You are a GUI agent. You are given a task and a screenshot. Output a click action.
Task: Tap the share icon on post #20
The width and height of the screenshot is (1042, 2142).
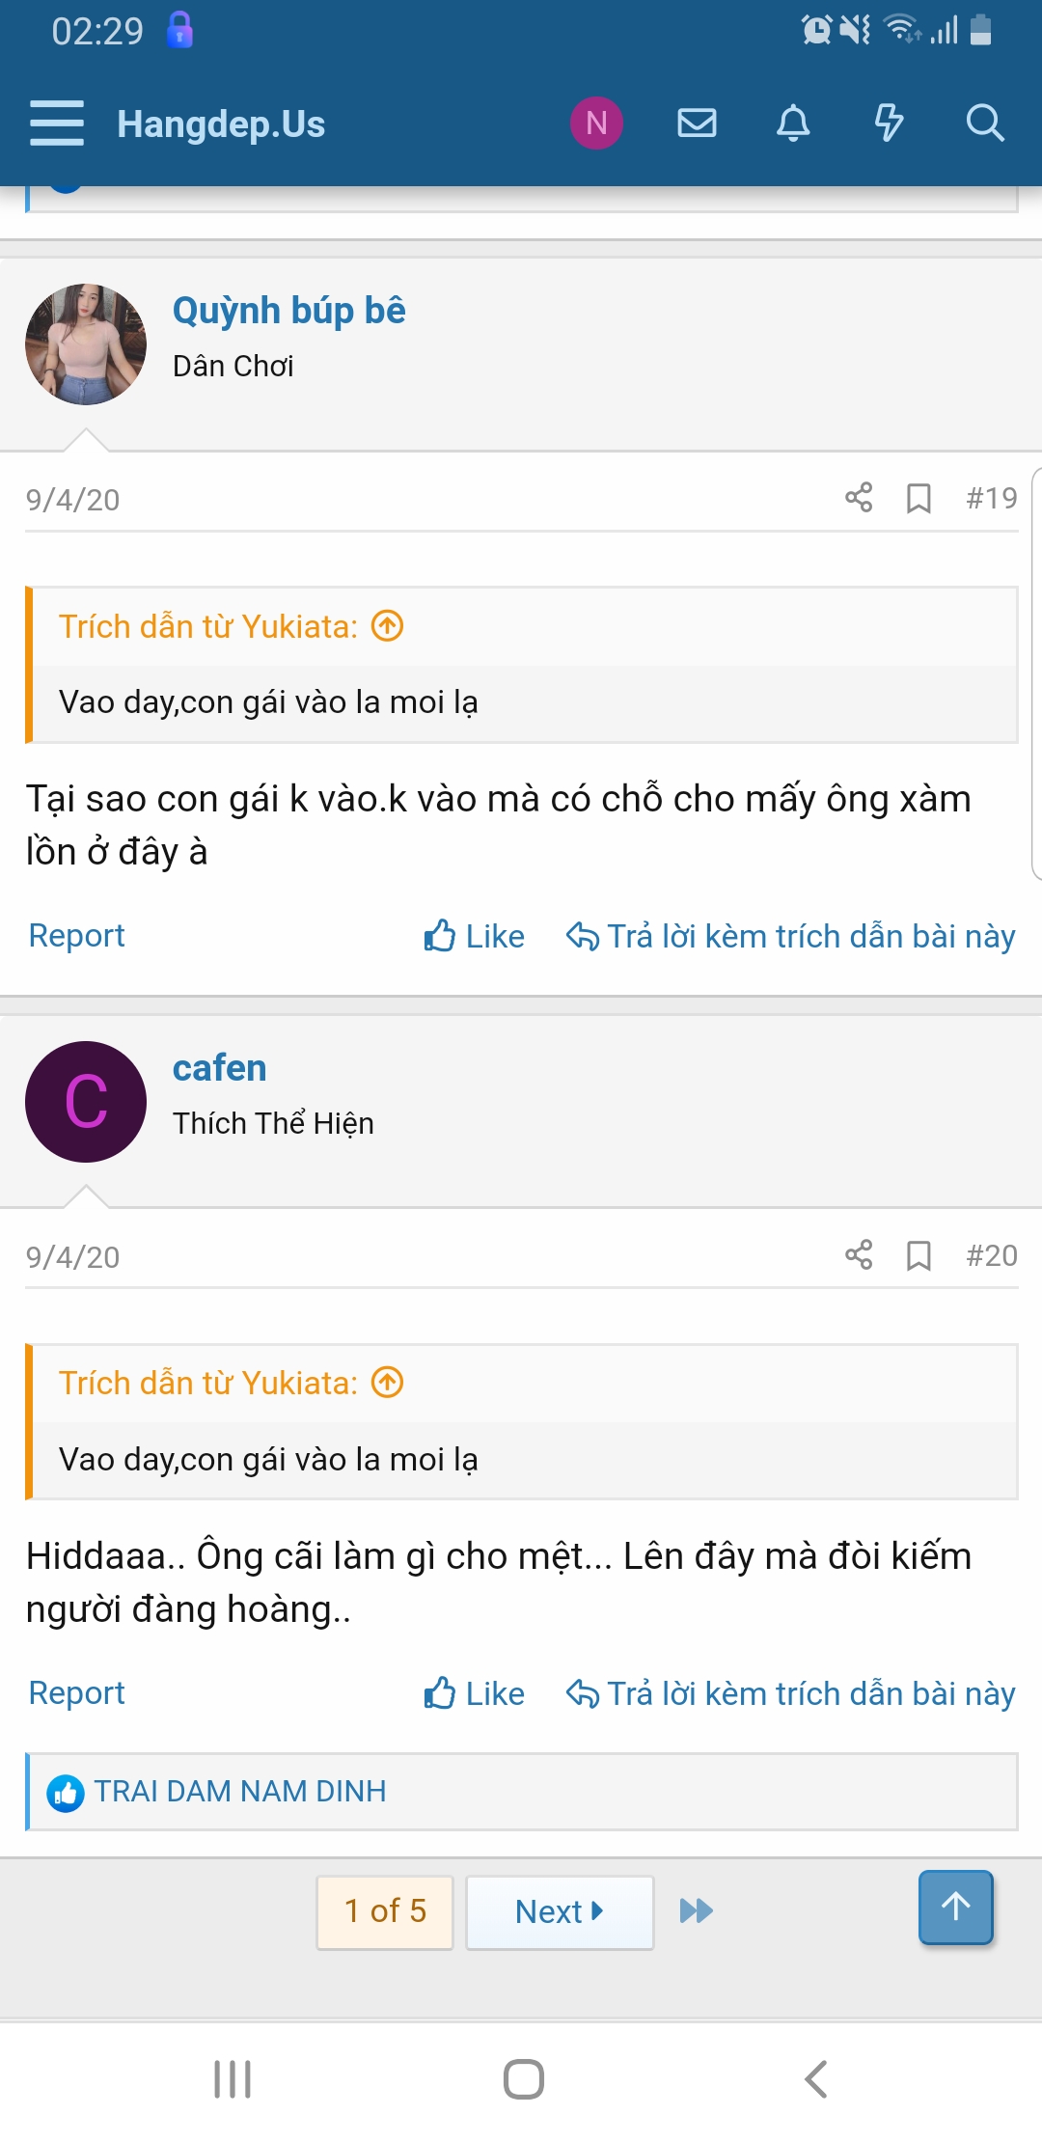click(859, 1255)
